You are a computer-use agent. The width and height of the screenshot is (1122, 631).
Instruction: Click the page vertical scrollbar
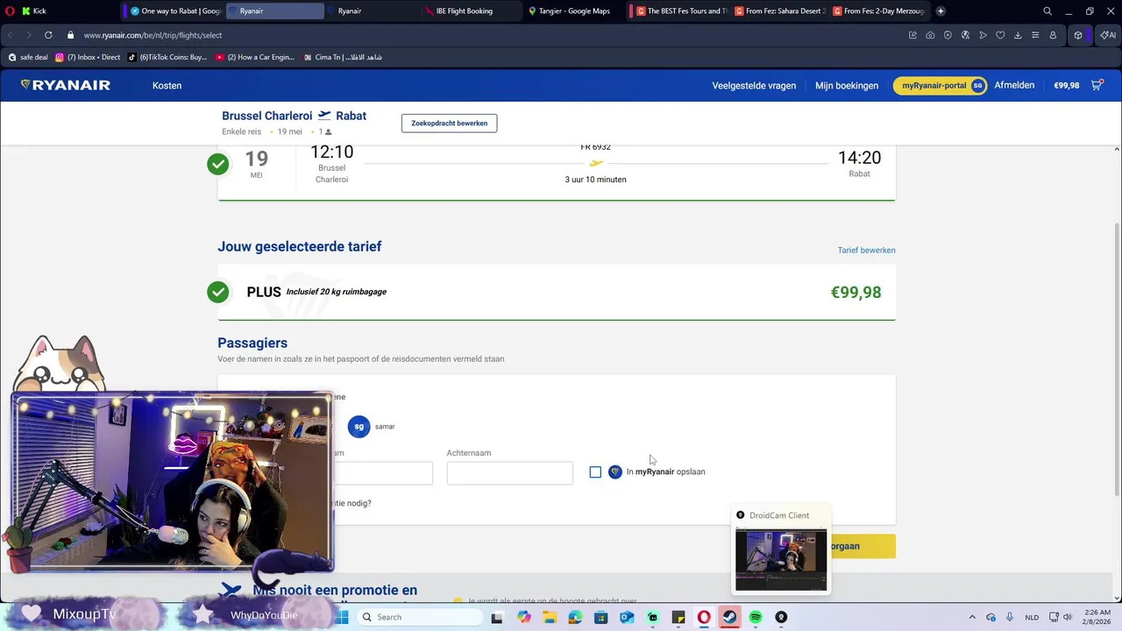click(x=1117, y=359)
